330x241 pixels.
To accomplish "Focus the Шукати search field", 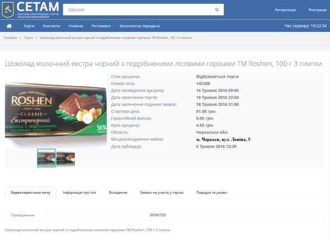I will 136,10.
